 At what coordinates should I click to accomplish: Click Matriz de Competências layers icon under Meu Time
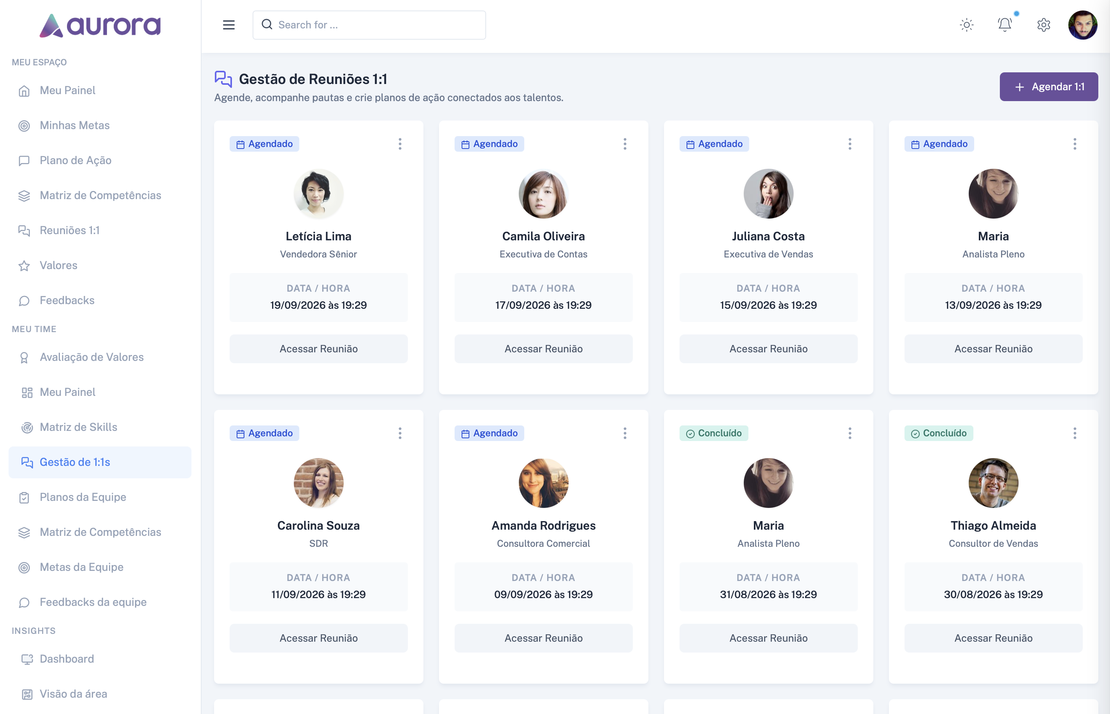(x=24, y=533)
